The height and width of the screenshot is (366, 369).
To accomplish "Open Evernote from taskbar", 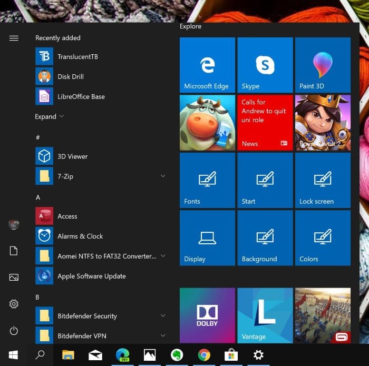I will (x=177, y=355).
